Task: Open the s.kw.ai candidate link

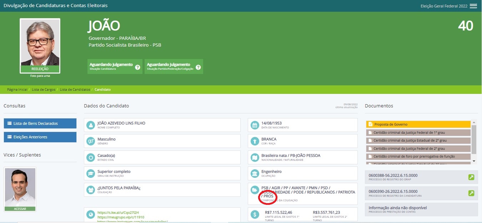Action: pyautogui.click(x=118, y=213)
